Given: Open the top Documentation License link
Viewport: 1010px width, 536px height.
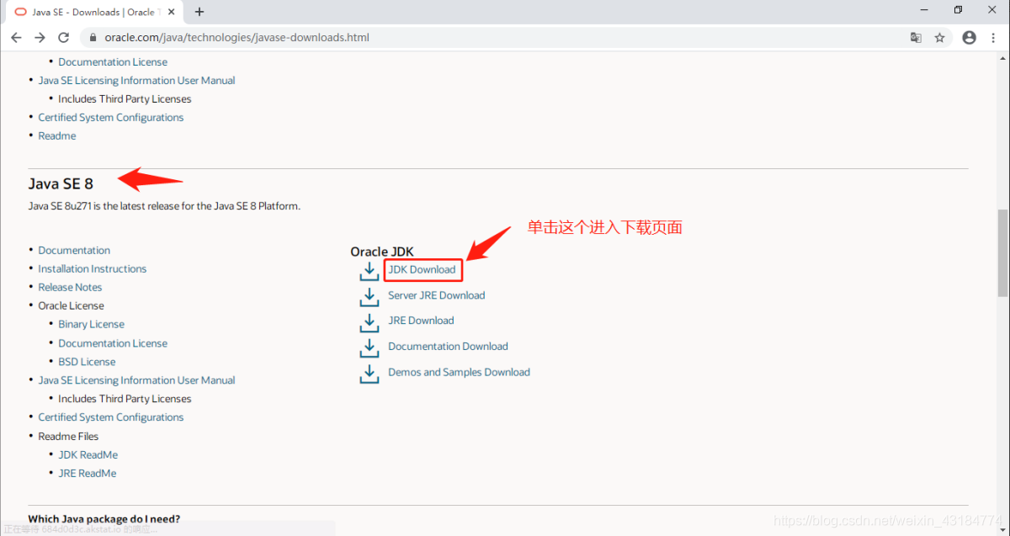Looking at the screenshot, I should click(x=113, y=62).
